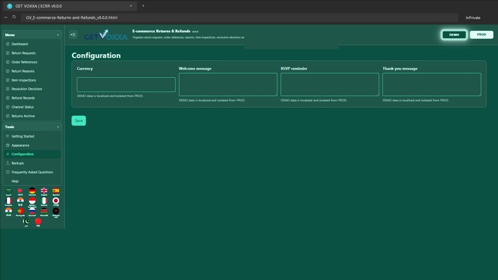
Task: Pick Italiano with the Italian flag
Action: pyautogui.click(x=44, y=202)
